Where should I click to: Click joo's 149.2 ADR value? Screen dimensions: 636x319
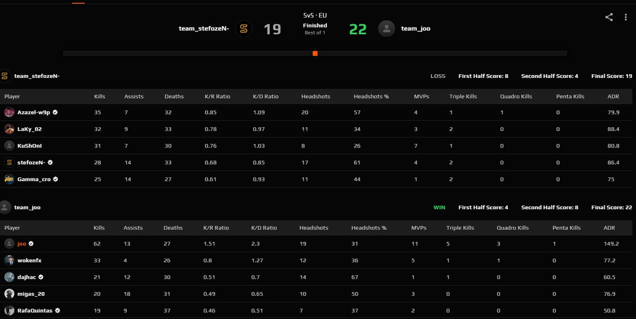pyautogui.click(x=611, y=244)
